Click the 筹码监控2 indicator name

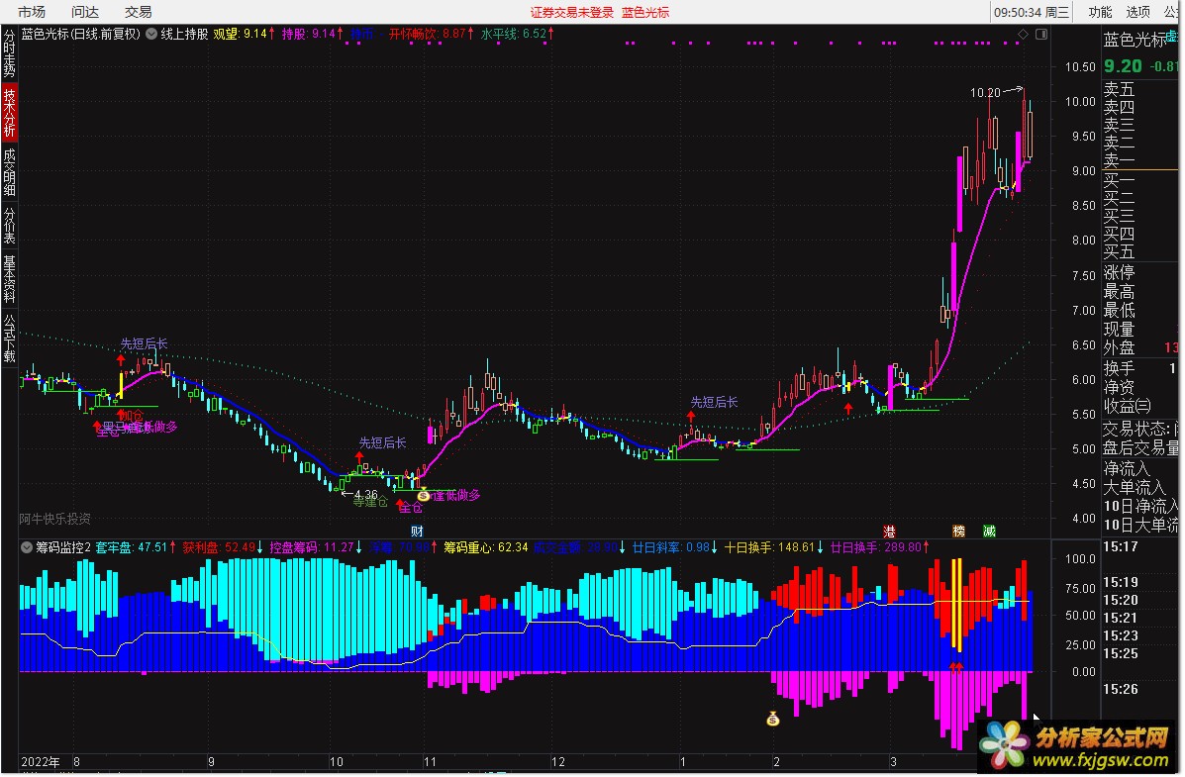point(63,547)
